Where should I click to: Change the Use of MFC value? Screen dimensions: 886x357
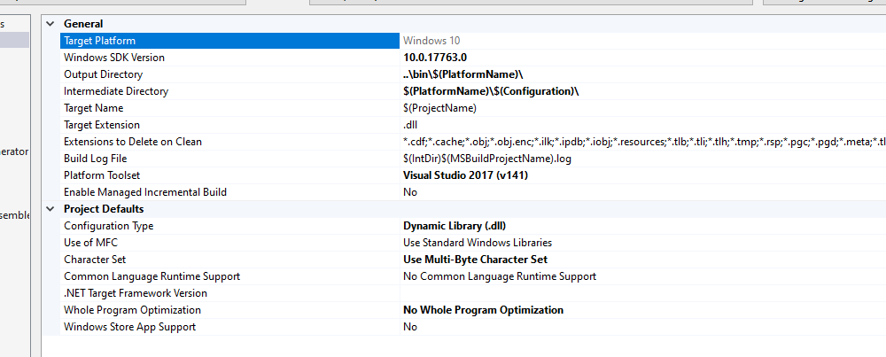click(477, 243)
